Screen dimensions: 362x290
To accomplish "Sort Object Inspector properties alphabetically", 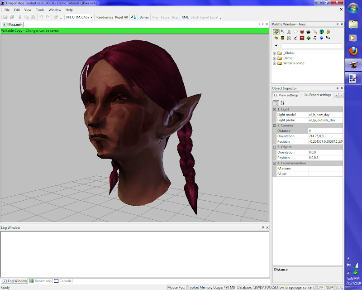I will click(x=282, y=103).
